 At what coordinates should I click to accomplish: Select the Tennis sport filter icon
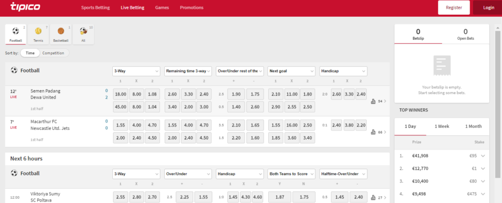click(38, 34)
